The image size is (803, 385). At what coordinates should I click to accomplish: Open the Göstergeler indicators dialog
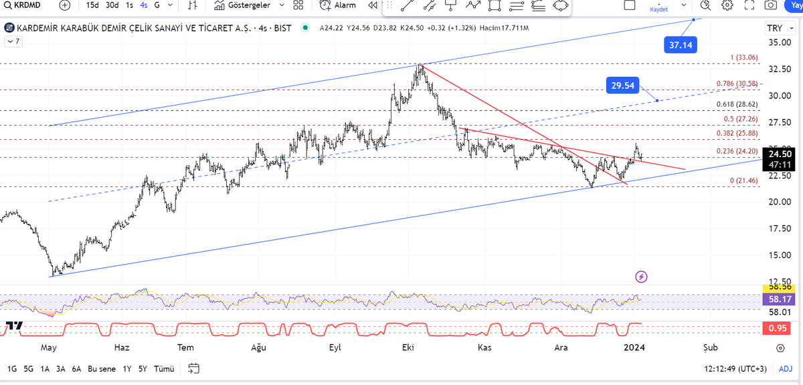click(x=242, y=5)
